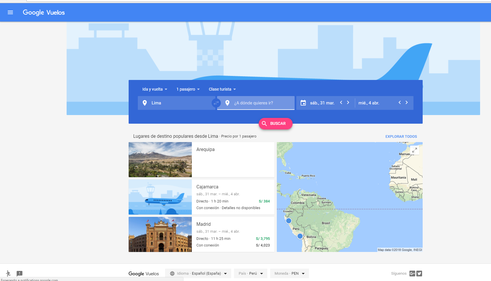Expand the map to fullscreen

[x=415, y=150]
